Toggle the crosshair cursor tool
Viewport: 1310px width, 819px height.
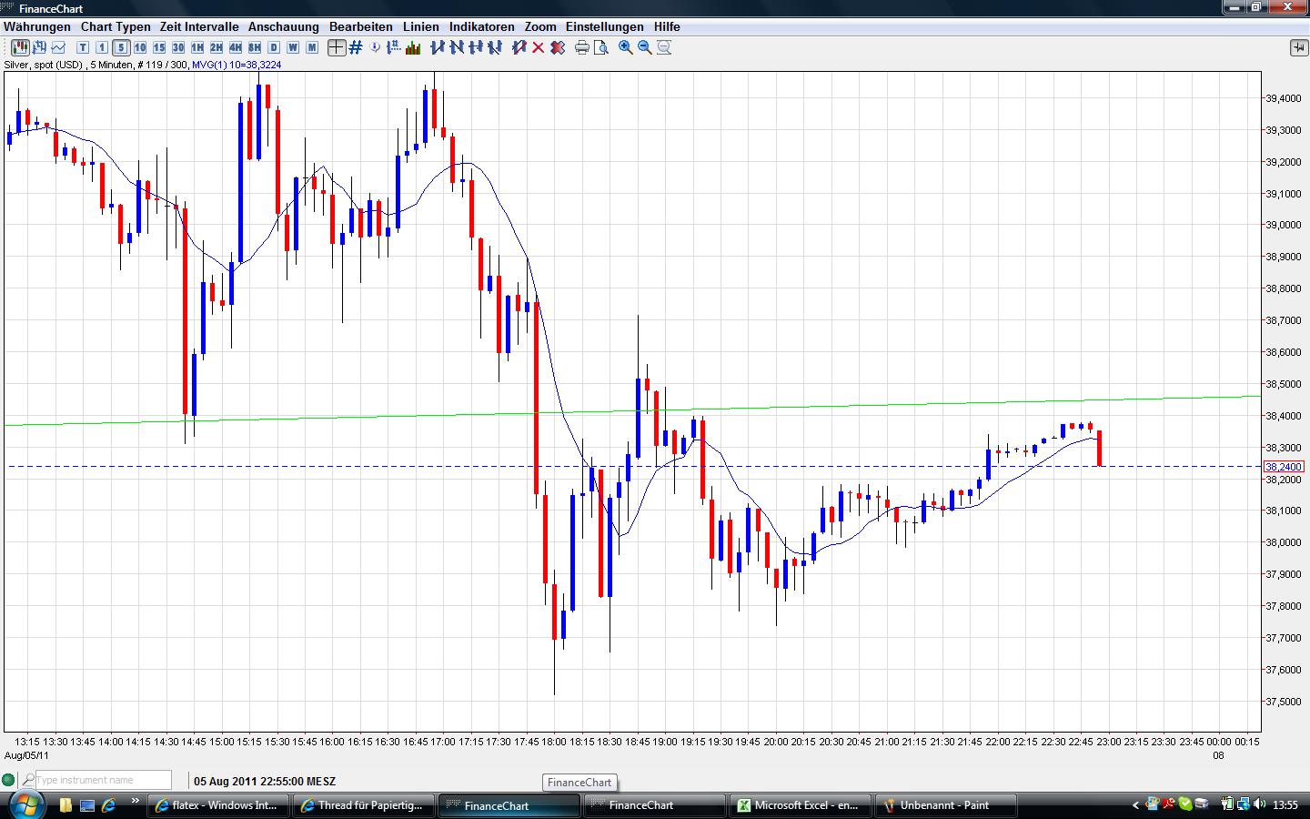337,47
